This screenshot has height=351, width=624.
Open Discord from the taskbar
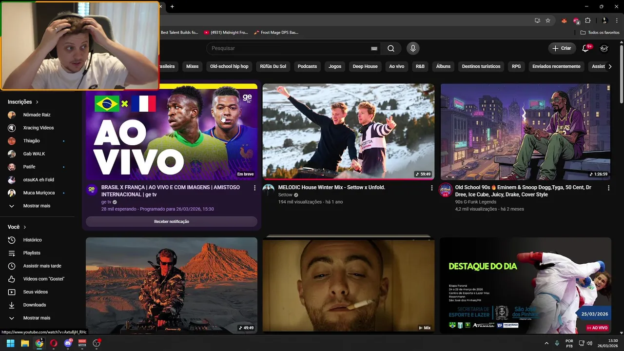pos(68,343)
